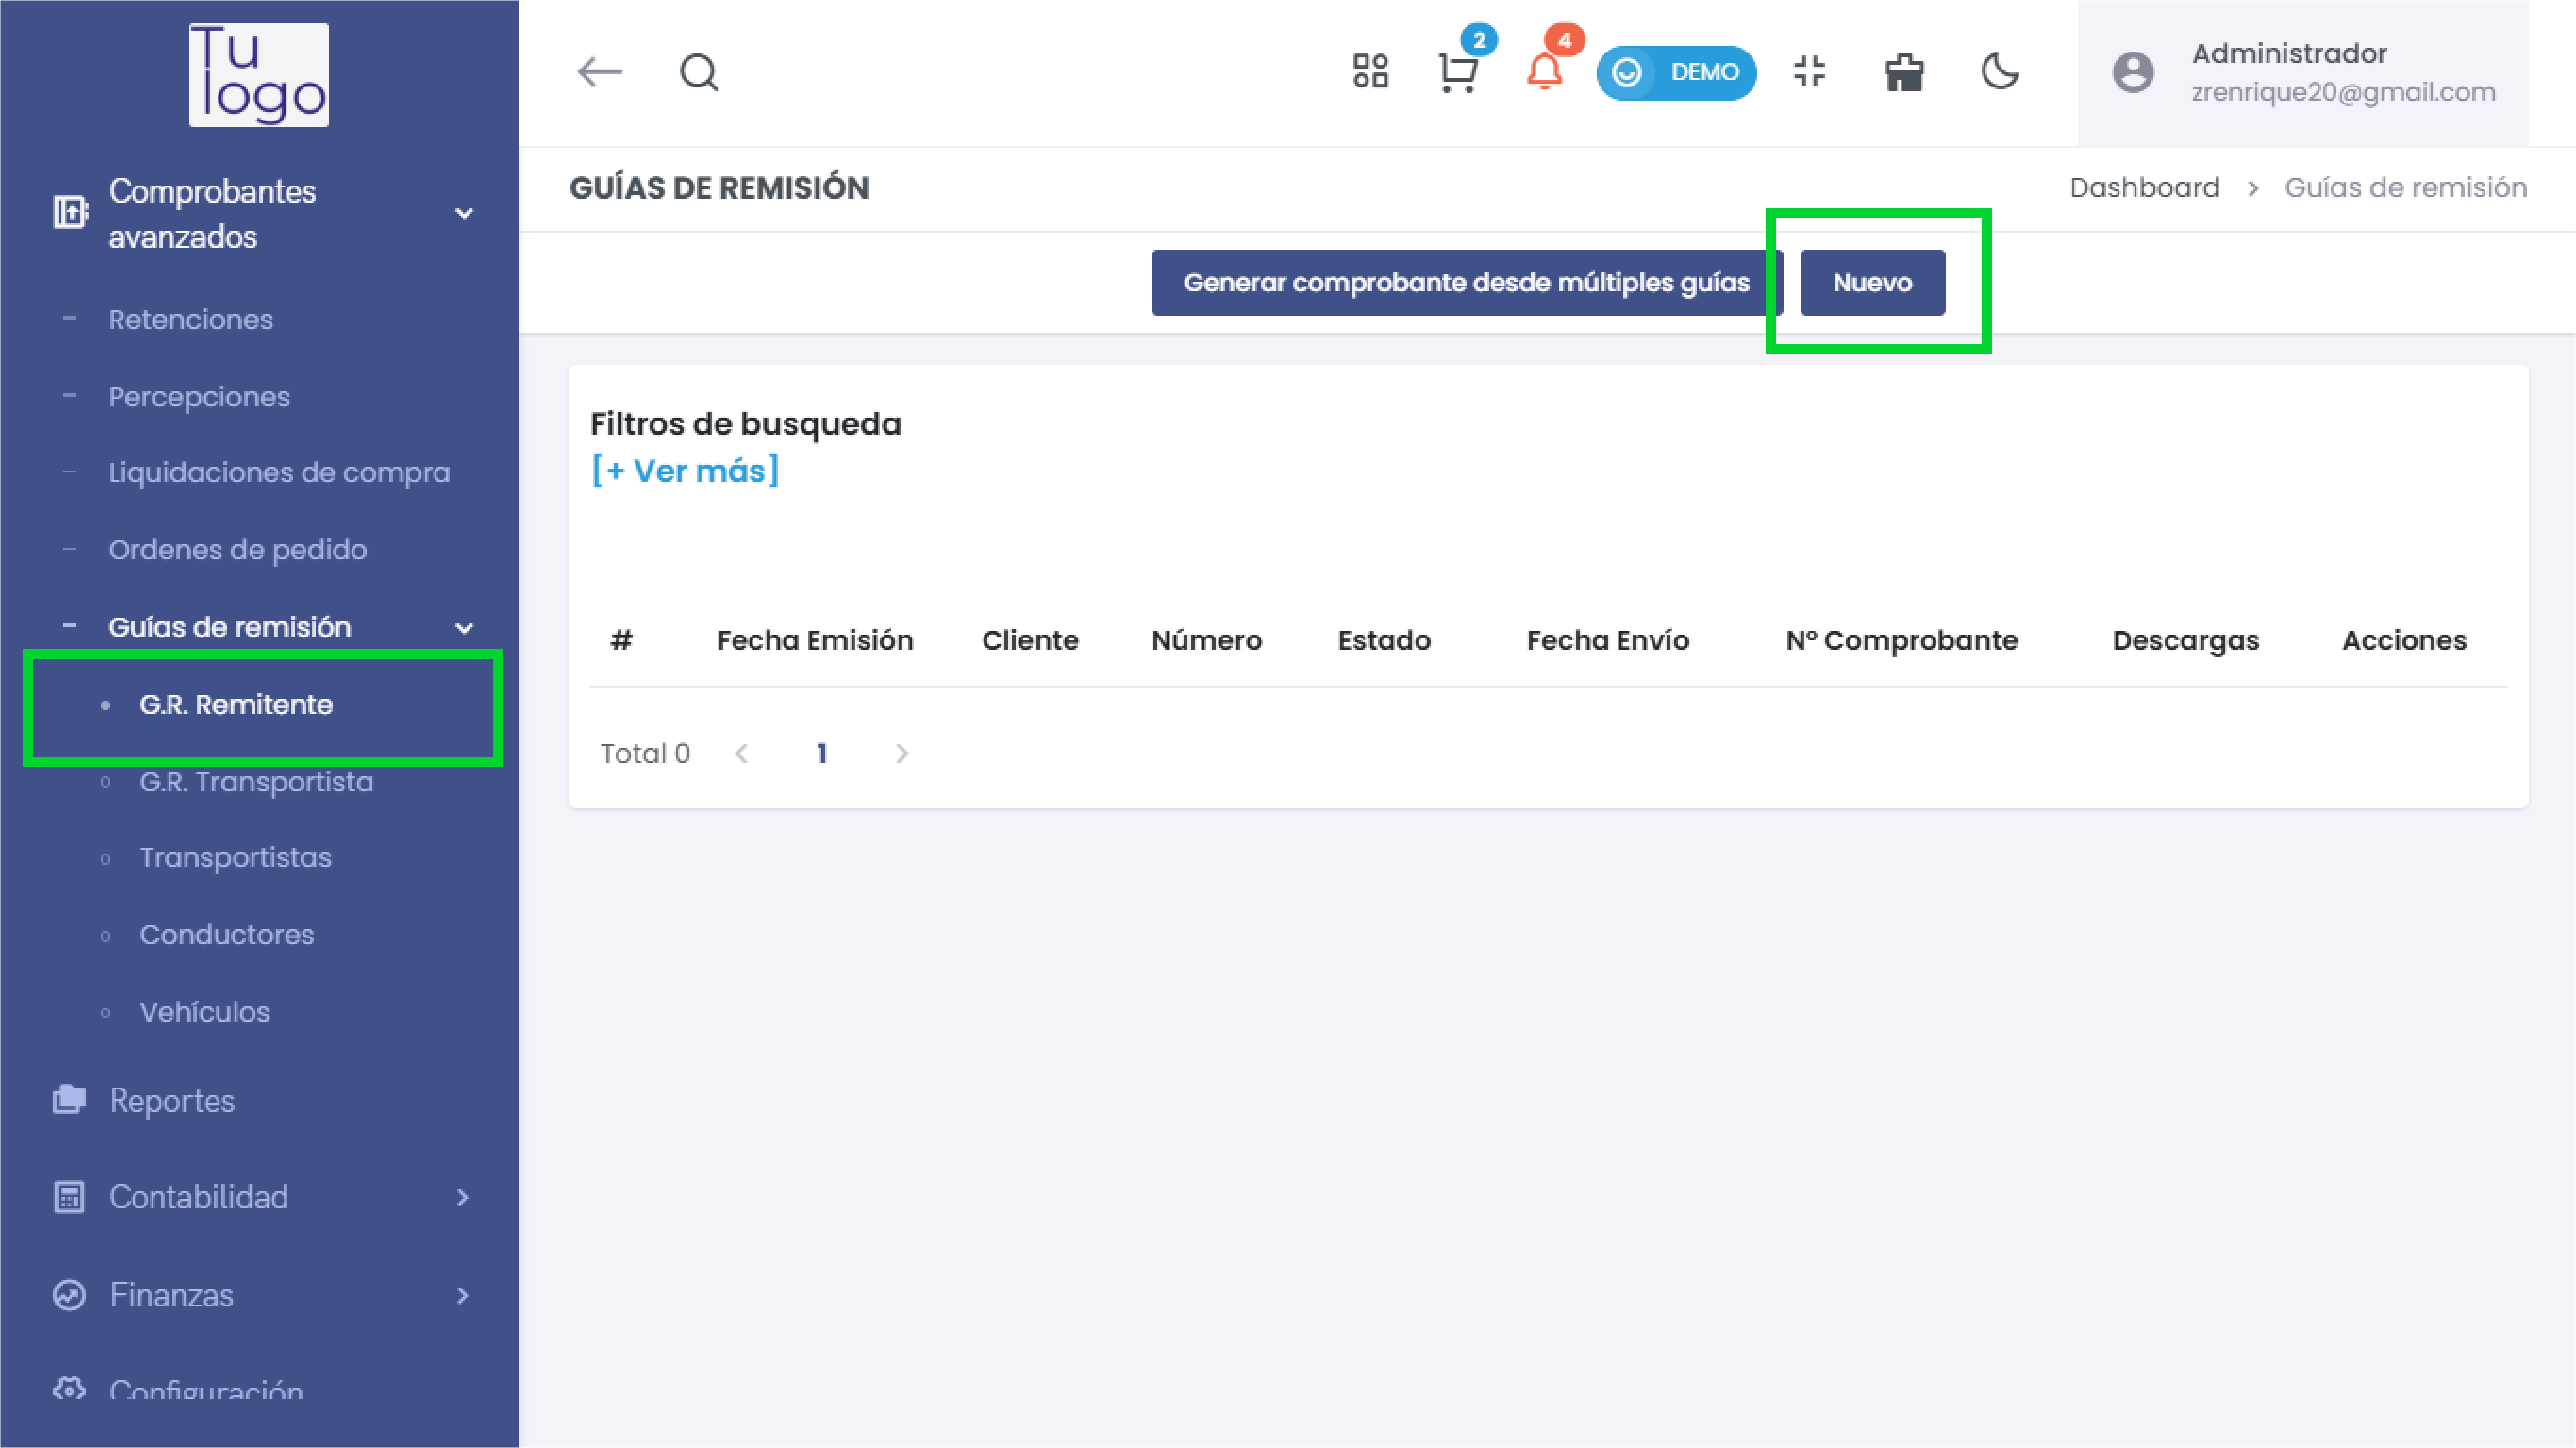Screen dimensions: 2576x1448
Task: Open G.R. Transportista menu item
Action: coord(256,781)
